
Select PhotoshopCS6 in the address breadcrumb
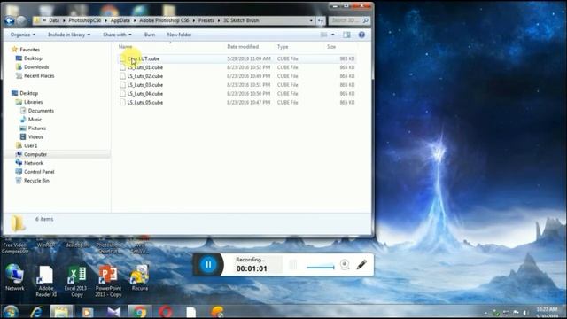click(x=85, y=20)
